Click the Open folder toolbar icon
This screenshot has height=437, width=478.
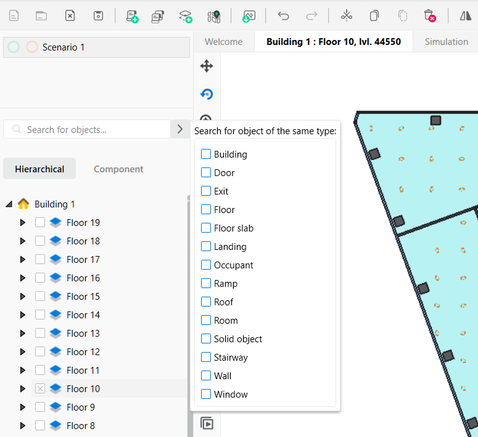coord(41,15)
